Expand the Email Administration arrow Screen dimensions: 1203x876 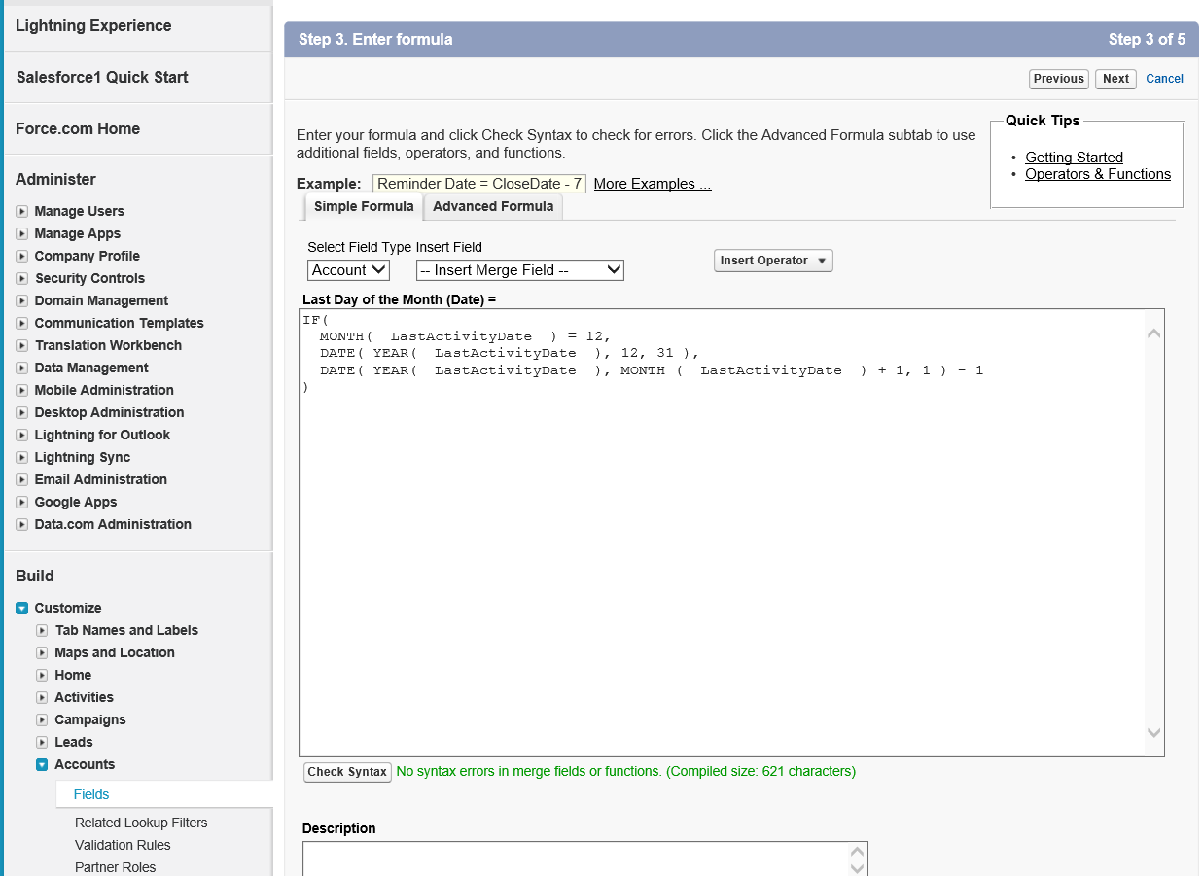[x=22, y=479]
